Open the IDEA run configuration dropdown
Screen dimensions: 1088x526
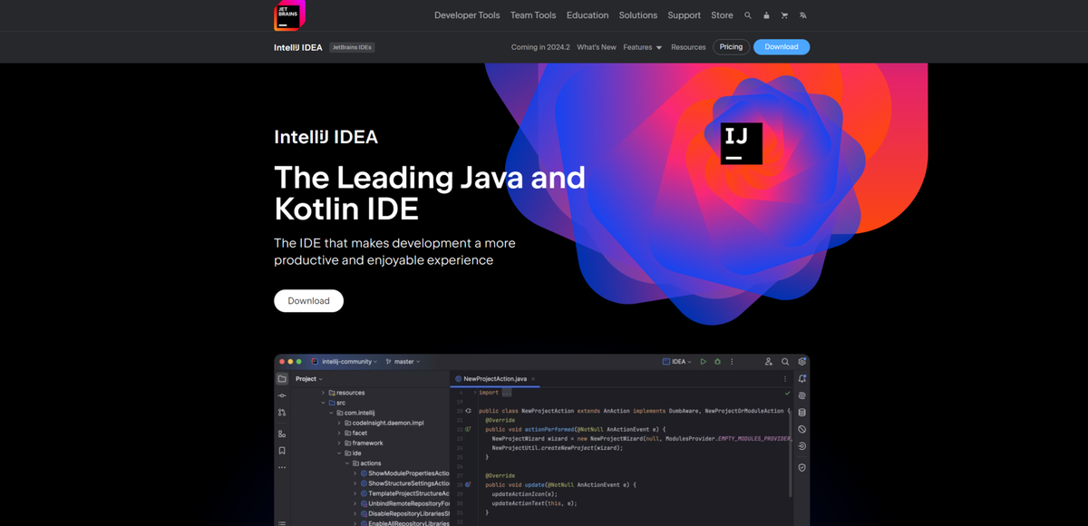pos(677,362)
